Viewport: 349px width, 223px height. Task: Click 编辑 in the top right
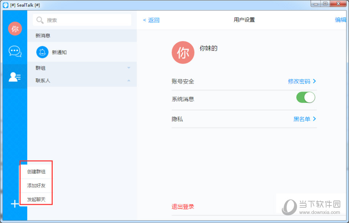(341, 20)
